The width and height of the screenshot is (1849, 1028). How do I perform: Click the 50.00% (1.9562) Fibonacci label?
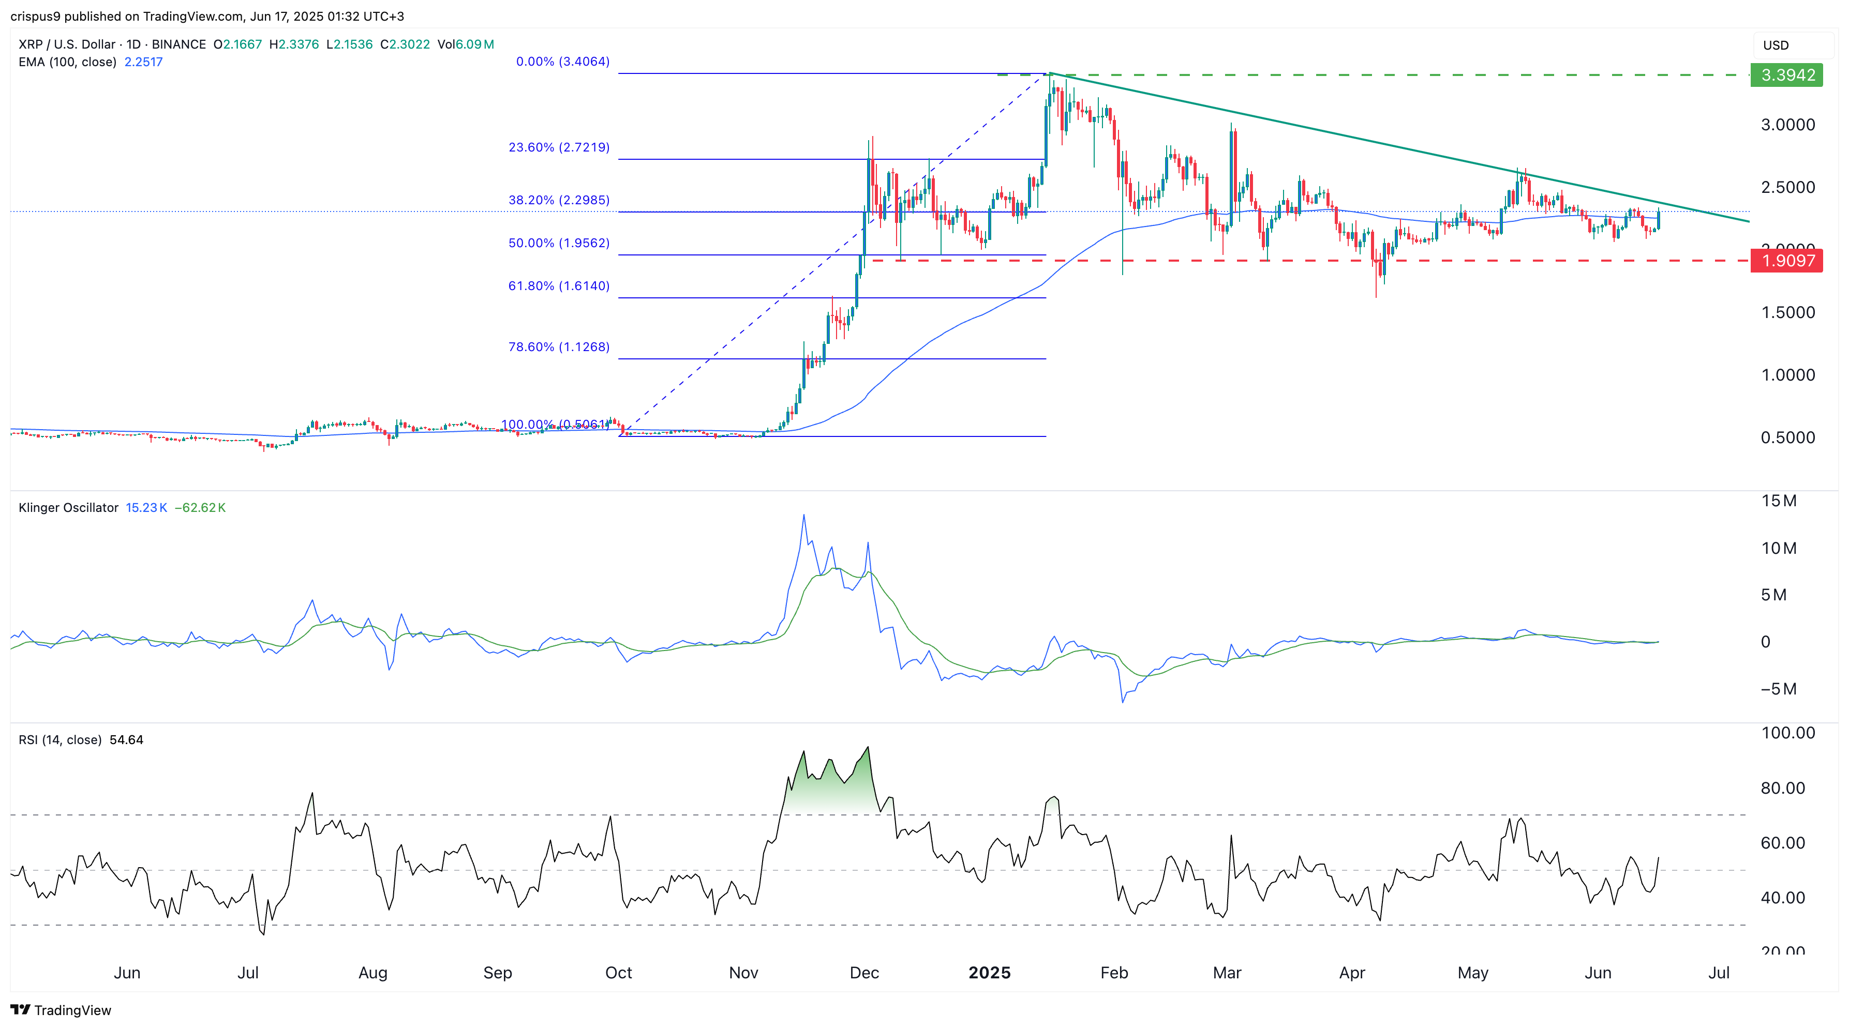click(x=559, y=243)
